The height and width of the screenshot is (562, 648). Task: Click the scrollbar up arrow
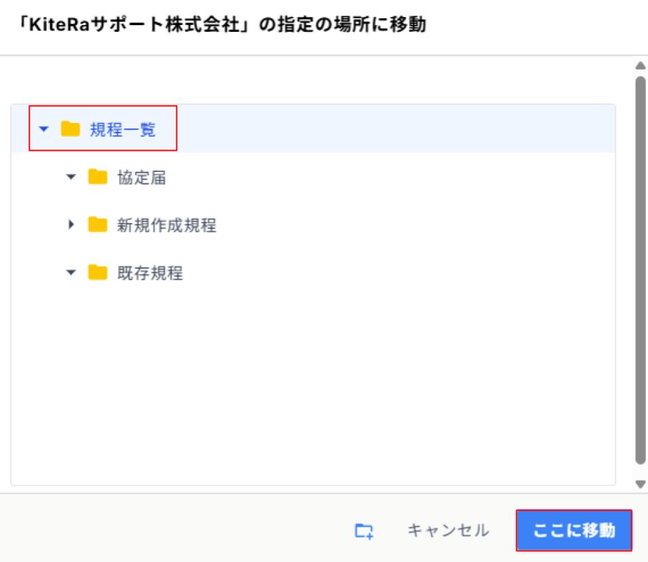[x=640, y=66]
